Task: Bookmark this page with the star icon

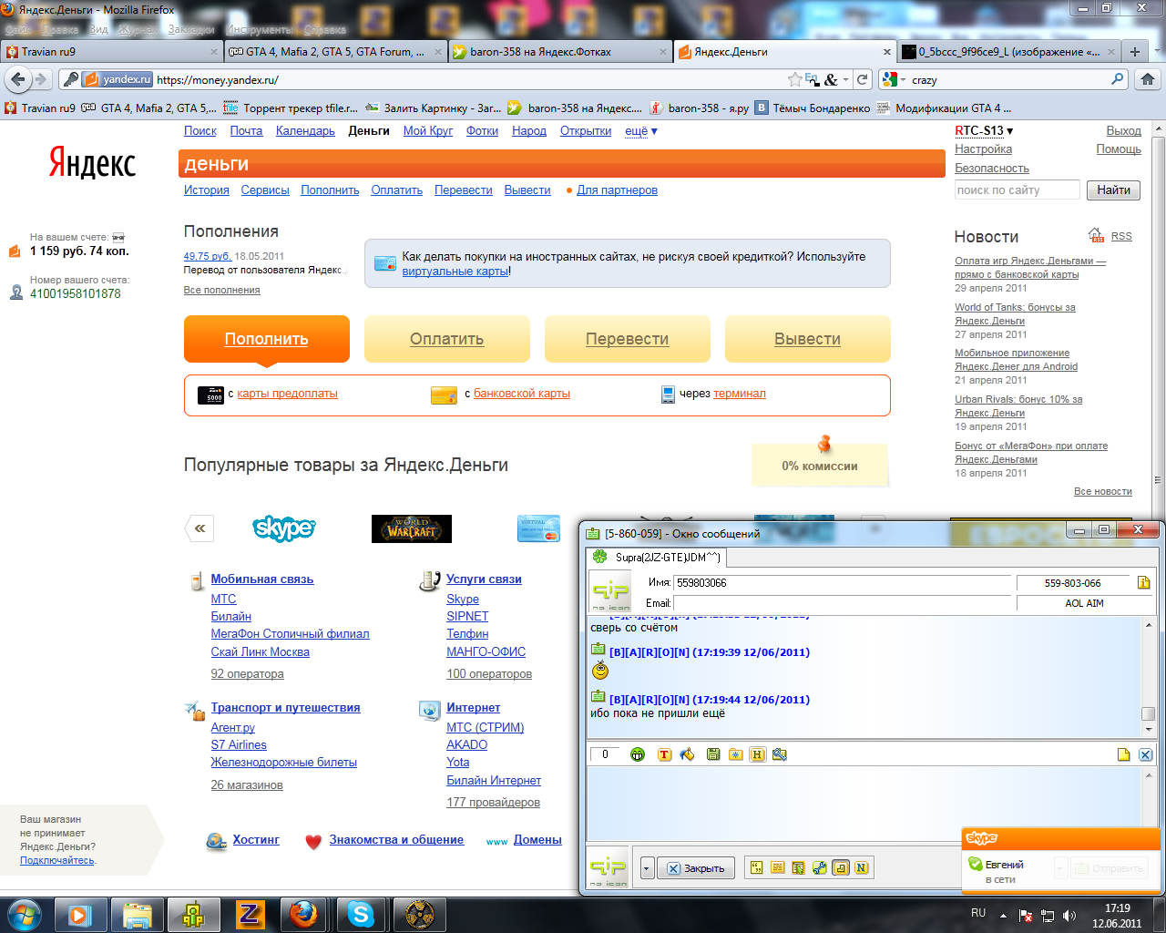Action: click(x=794, y=79)
